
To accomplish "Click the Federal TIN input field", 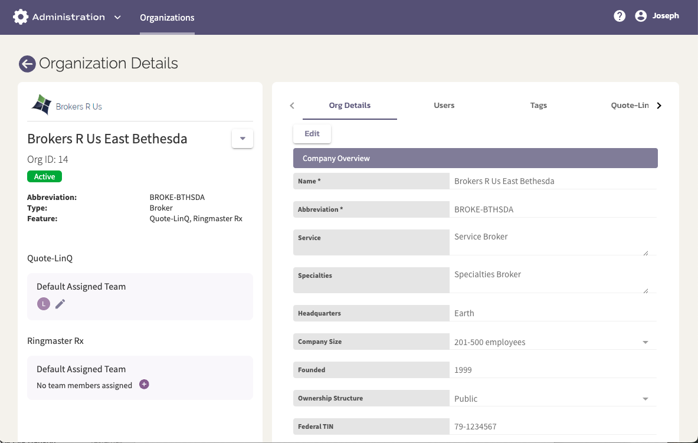I will point(549,426).
